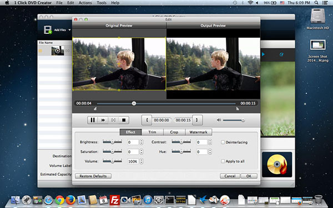The width and height of the screenshot is (333, 208).
Task: Click the Saturation stepper arrows
Action: click(141, 151)
